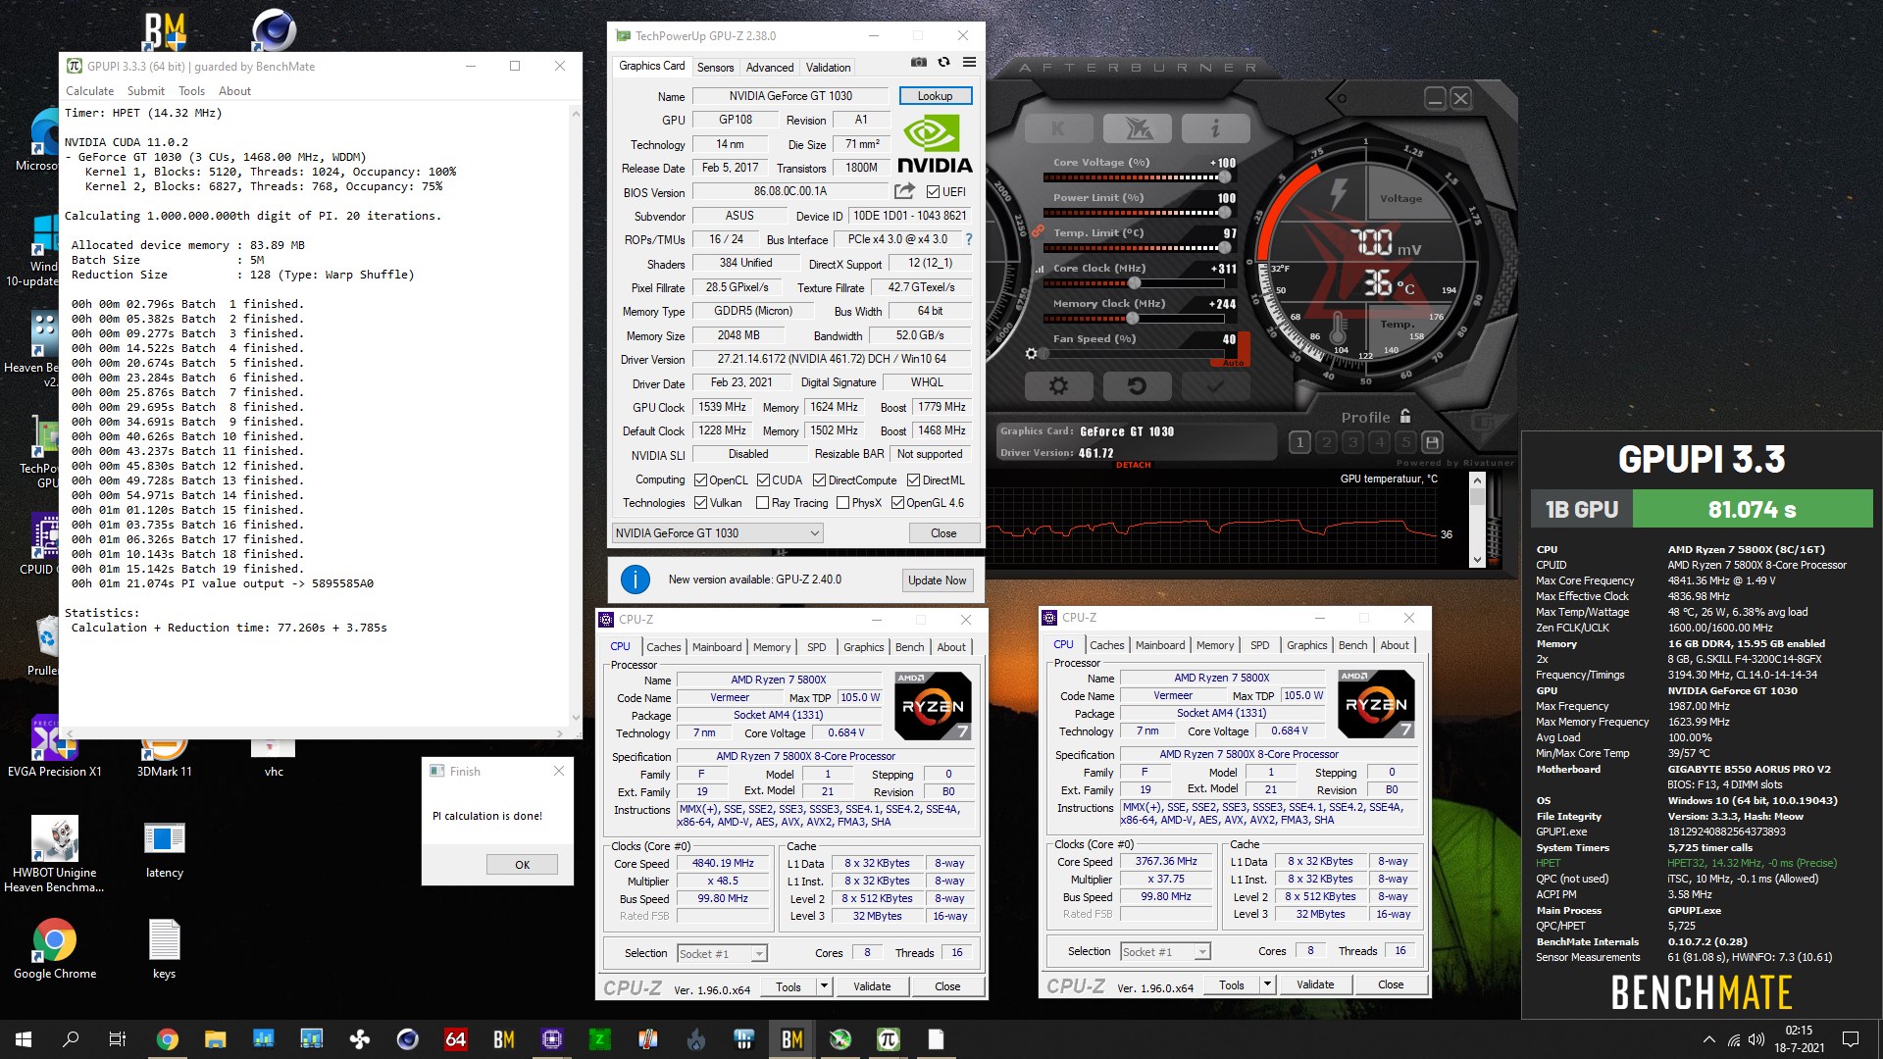Click Afterburner DETACH link
The width and height of the screenshot is (1883, 1059).
1133,465
